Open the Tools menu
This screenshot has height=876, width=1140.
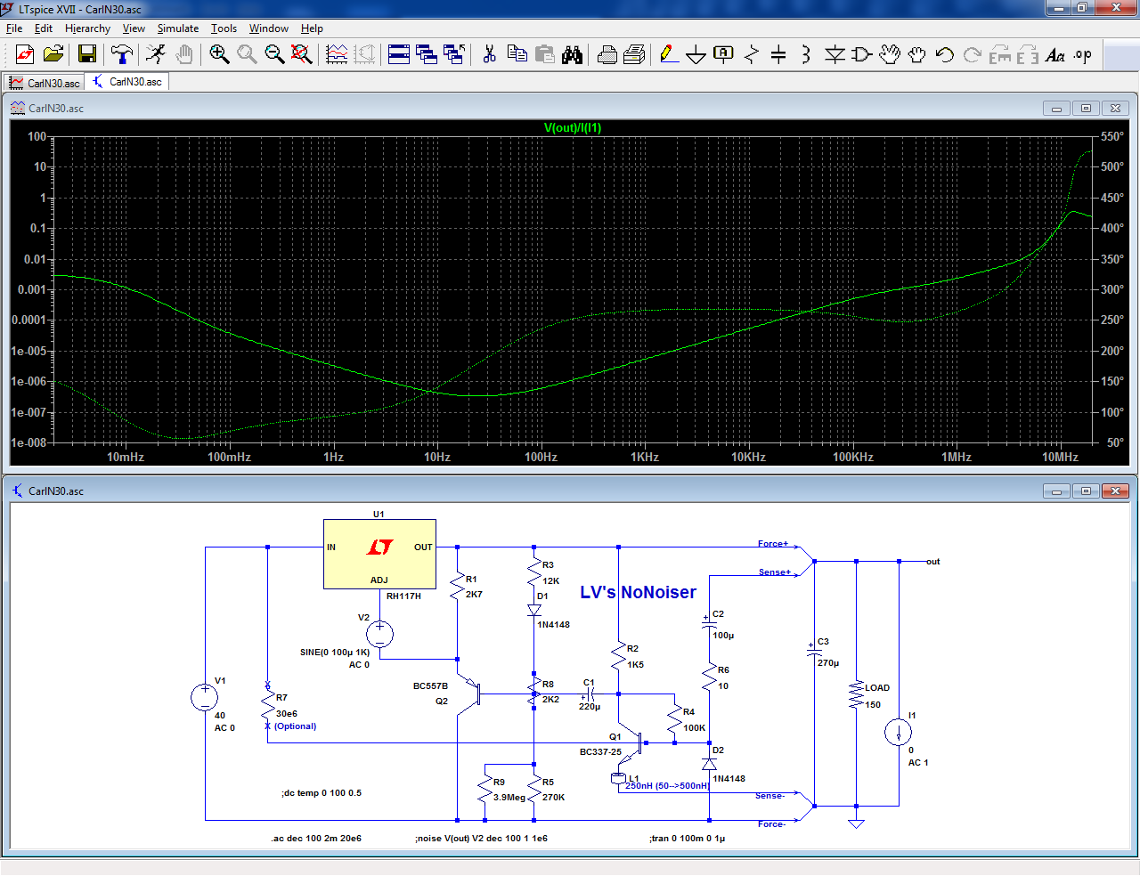coord(224,28)
